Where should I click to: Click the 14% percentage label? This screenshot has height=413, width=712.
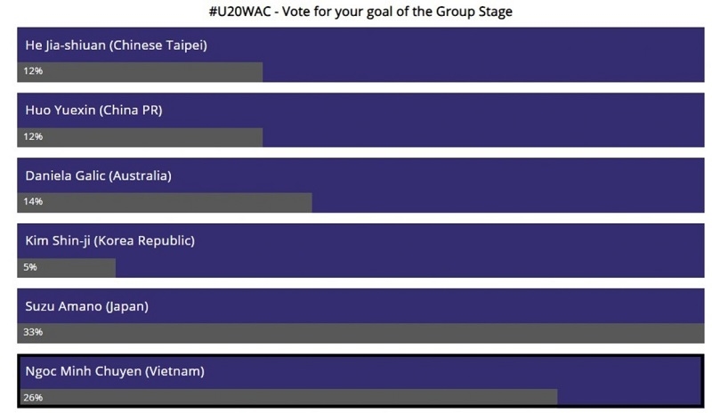[33, 201]
